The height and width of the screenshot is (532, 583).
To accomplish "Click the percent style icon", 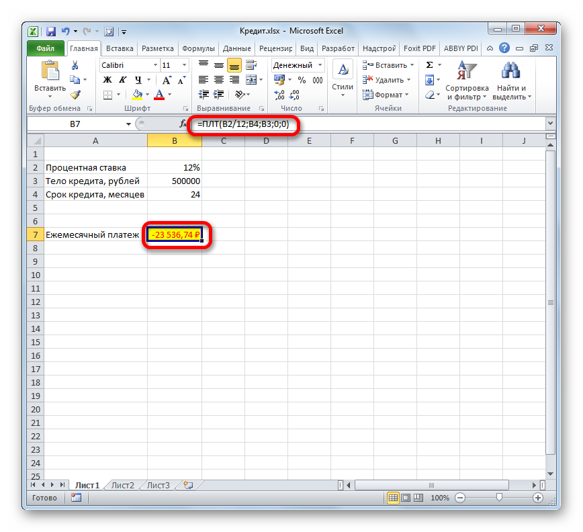I will (x=302, y=80).
